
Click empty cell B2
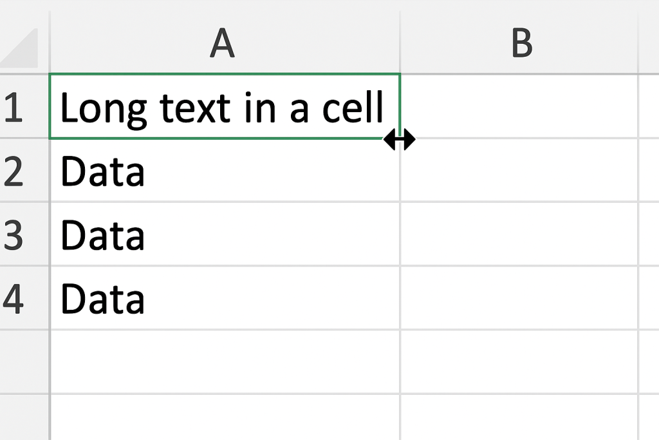(519, 171)
